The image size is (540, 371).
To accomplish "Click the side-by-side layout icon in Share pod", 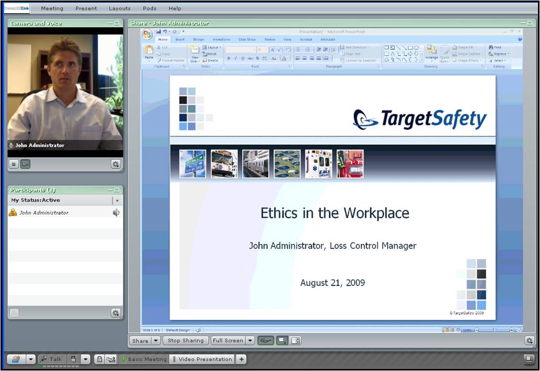I will 295,341.
